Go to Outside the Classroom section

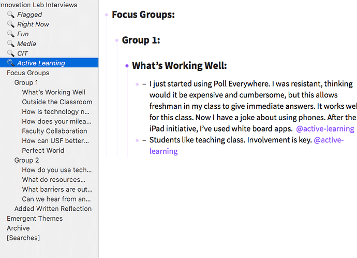tap(57, 102)
